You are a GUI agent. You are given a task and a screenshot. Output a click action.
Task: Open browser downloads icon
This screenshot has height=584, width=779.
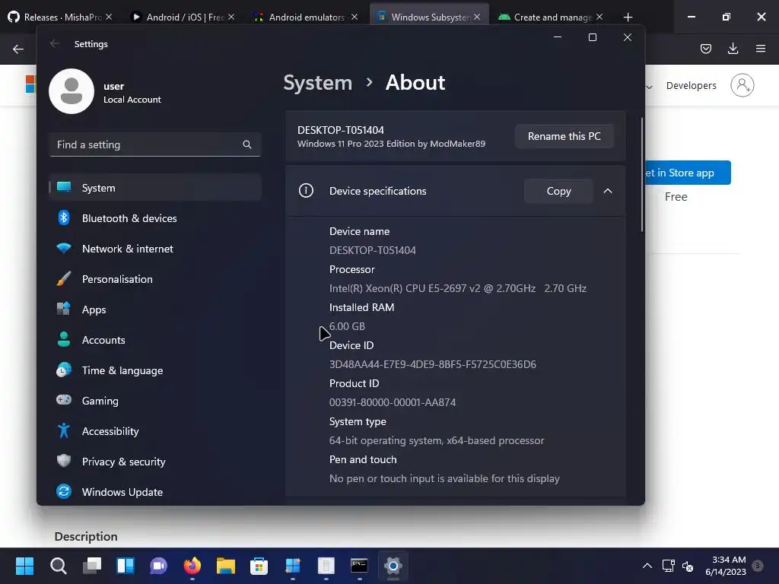click(x=733, y=49)
